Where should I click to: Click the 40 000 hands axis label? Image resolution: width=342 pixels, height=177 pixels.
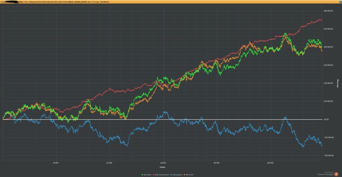[109, 163]
